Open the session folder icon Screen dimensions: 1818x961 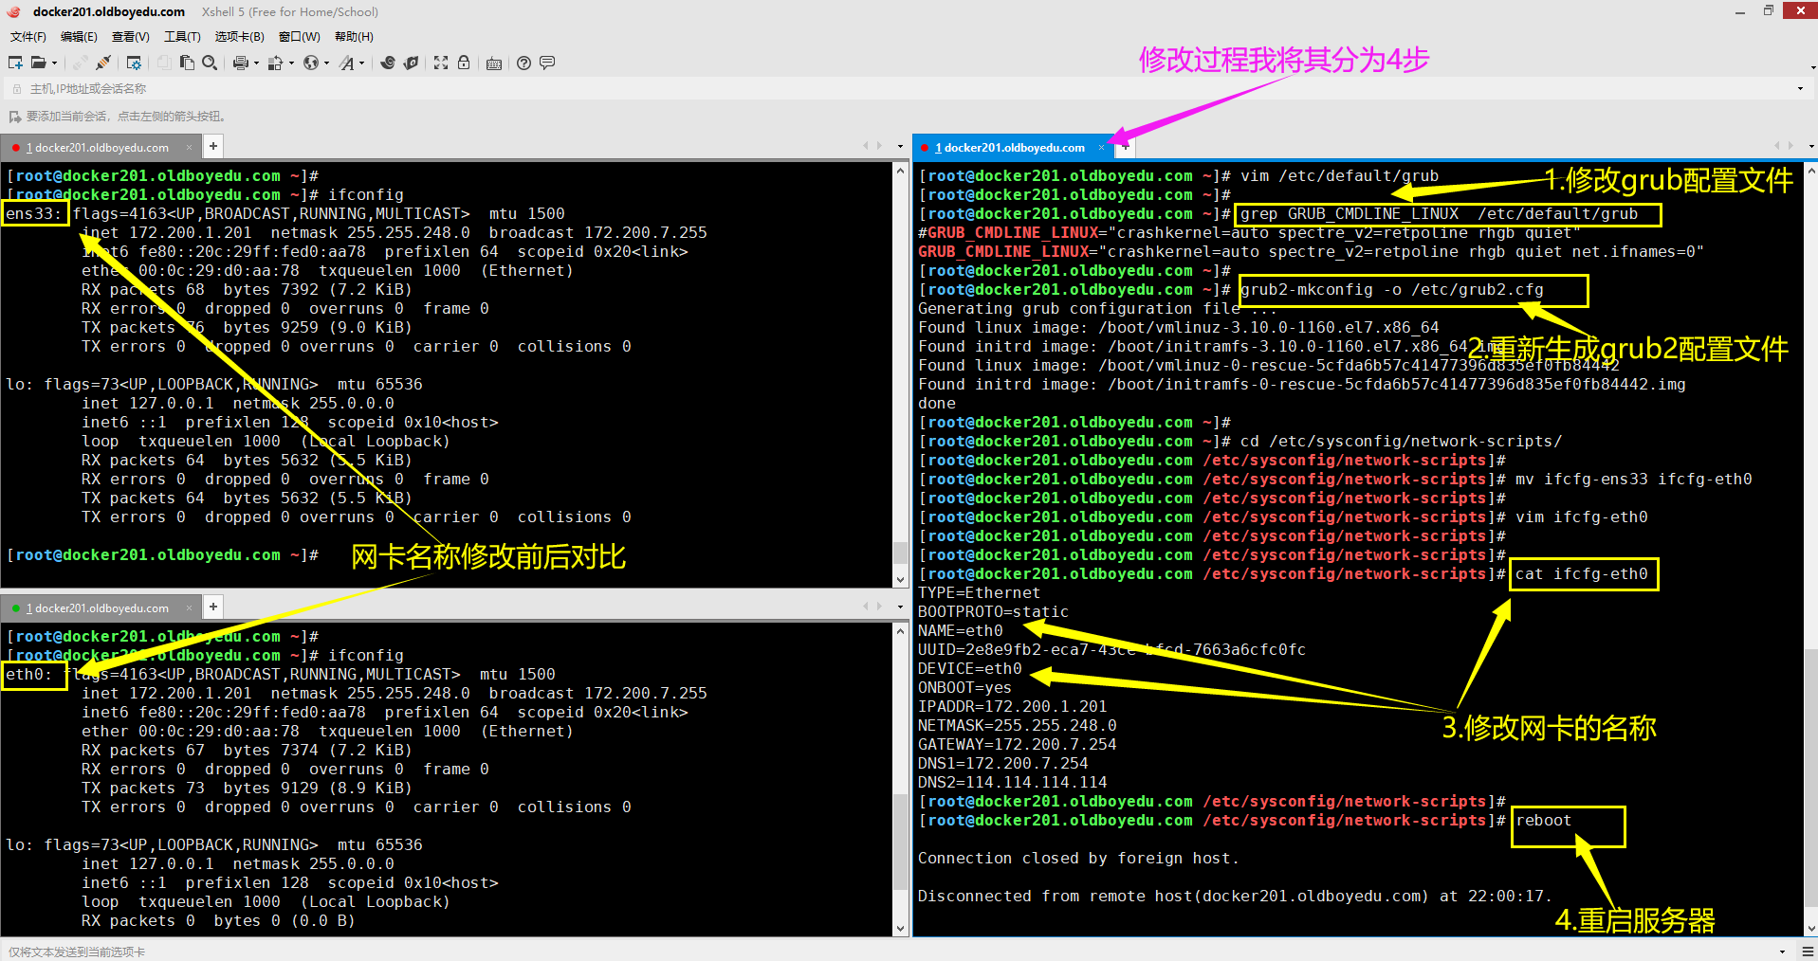[x=39, y=63]
